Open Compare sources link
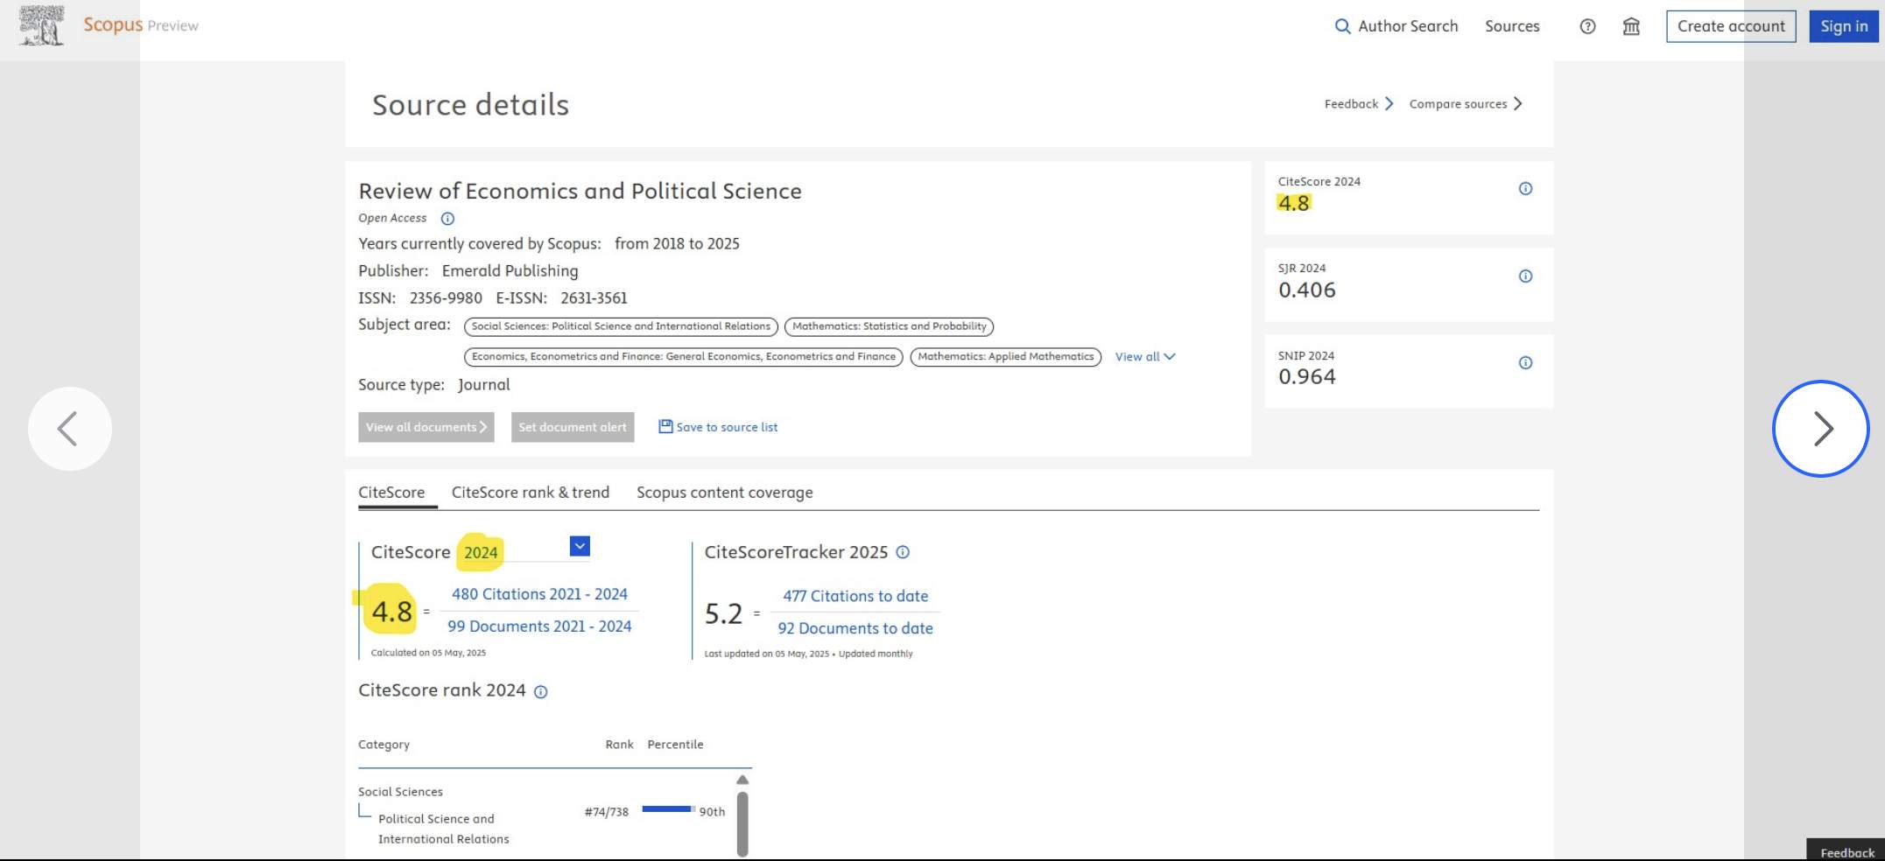 coord(1466,104)
